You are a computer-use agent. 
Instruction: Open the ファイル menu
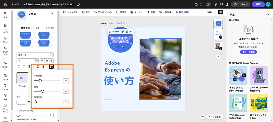[15, 4]
